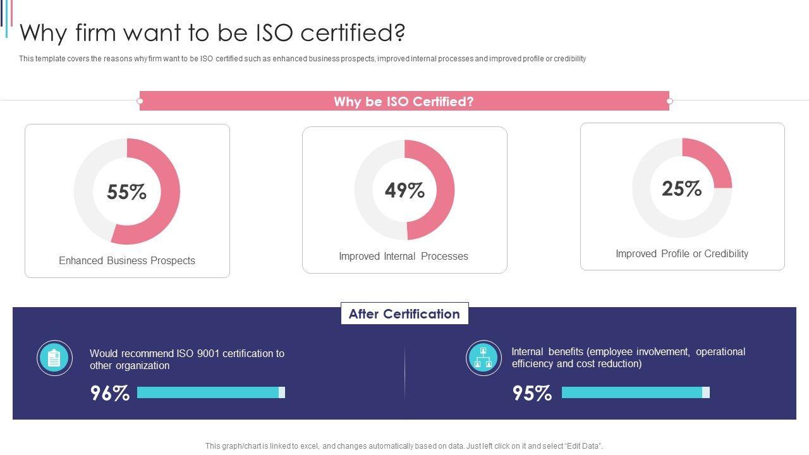Click the left circle handle of banner
This screenshot has height=455, width=809.
(140, 101)
